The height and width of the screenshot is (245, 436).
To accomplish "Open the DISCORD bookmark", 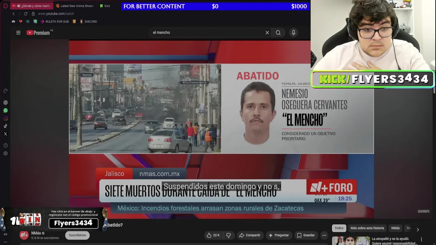I will click(88, 21).
